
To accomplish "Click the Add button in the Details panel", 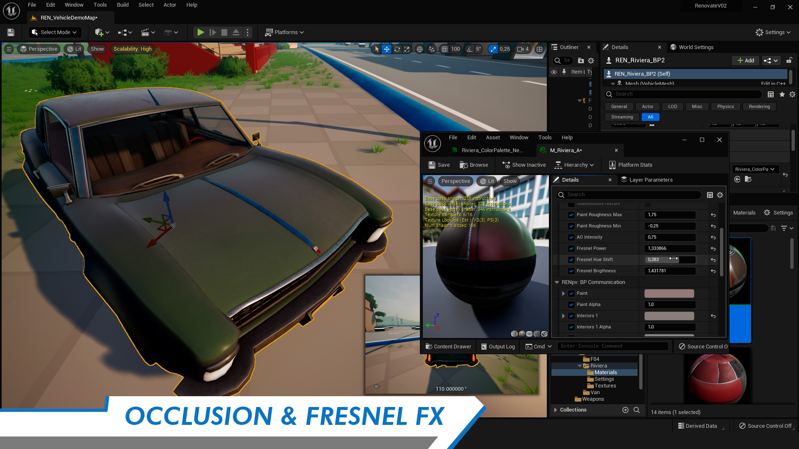I will [745, 60].
